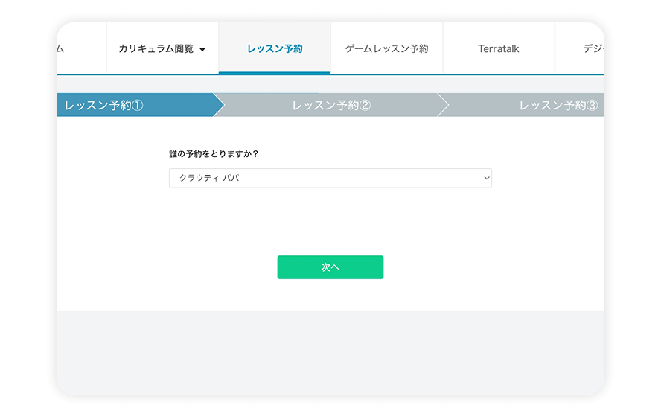This screenshot has width=661, height=417.
Task: Click the 誰の予約をとりますか？ label
Action: pyautogui.click(x=214, y=154)
